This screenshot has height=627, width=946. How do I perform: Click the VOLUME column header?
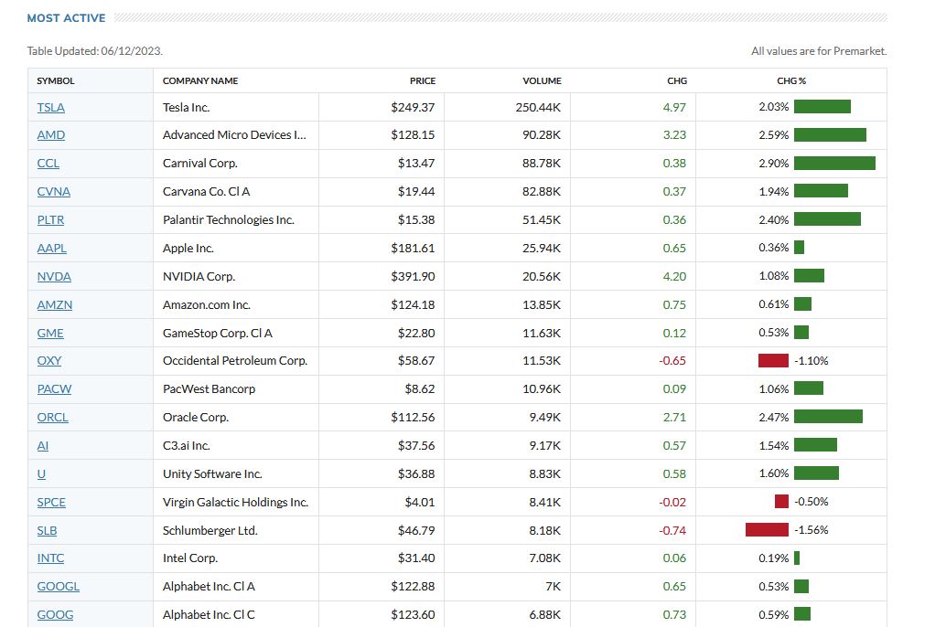(x=542, y=81)
